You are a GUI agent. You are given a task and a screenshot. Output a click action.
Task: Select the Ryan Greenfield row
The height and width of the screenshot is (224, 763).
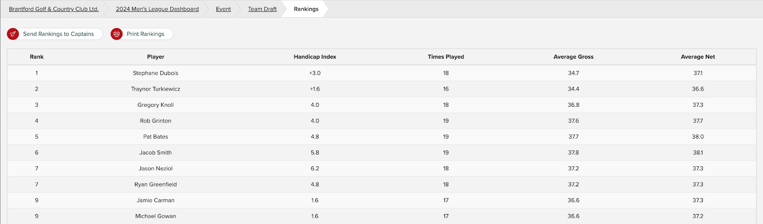tap(381, 184)
